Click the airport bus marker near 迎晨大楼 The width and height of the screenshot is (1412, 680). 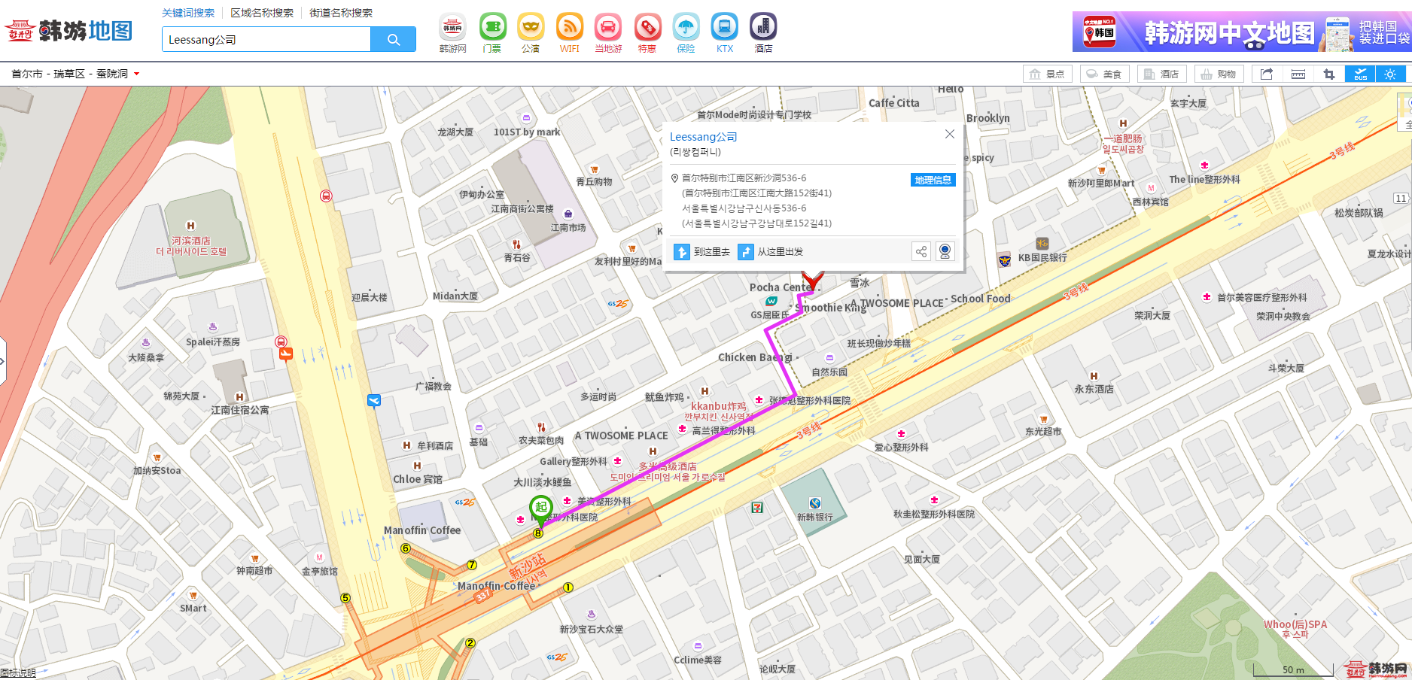286,354
